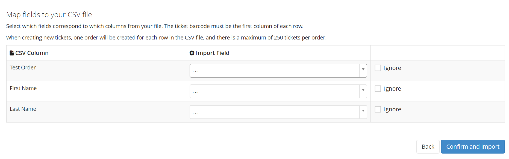This screenshot has width=509, height=159.
Task: Click the dropdown arrow in Last Name row
Action: 363,111
